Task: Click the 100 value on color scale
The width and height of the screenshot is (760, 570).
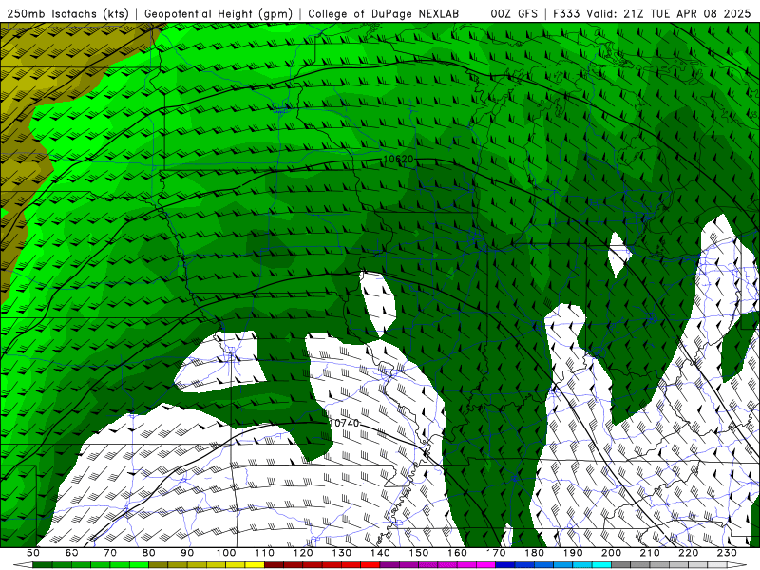Action: [226, 553]
